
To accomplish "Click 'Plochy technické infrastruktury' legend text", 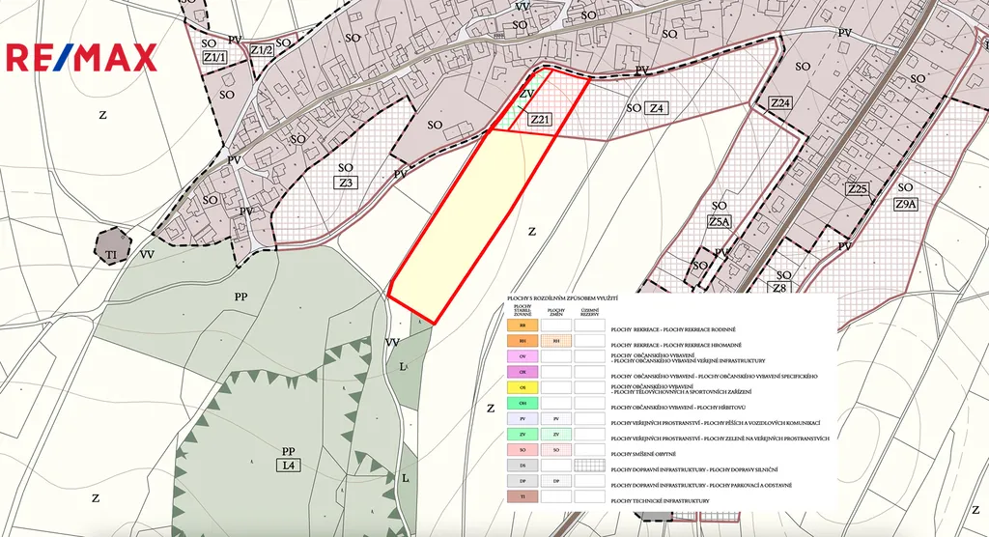I will (661, 501).
